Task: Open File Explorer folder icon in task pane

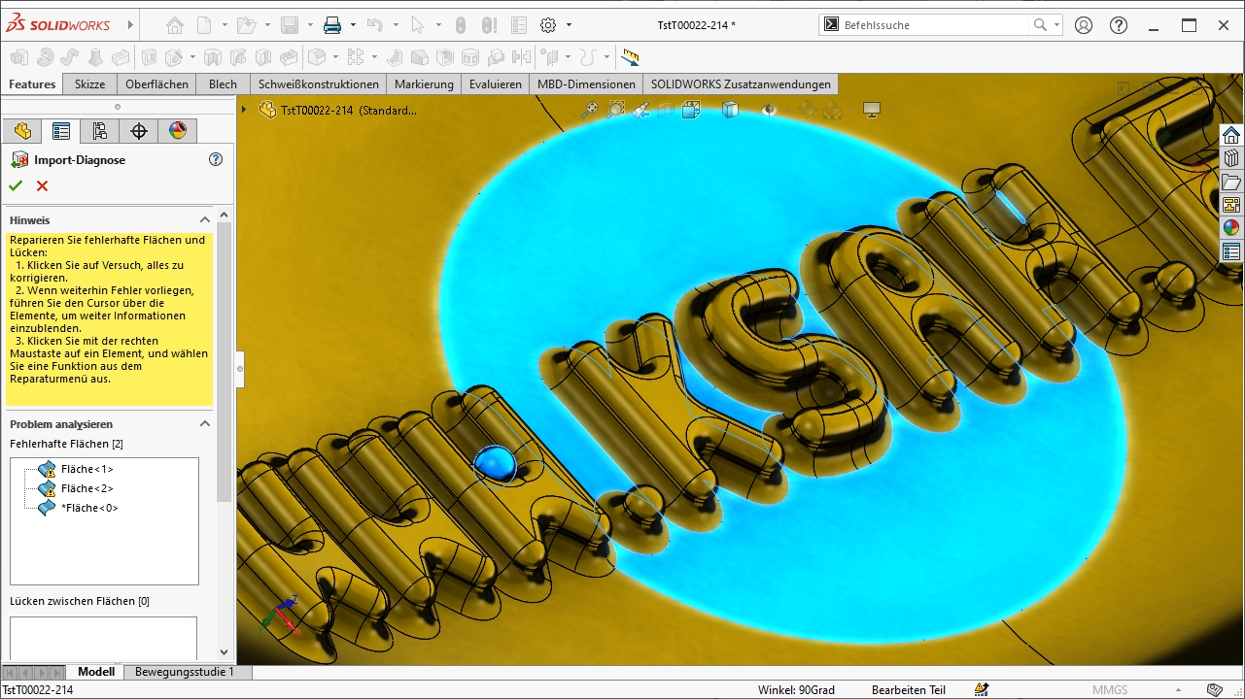Action: [1231, 182]
